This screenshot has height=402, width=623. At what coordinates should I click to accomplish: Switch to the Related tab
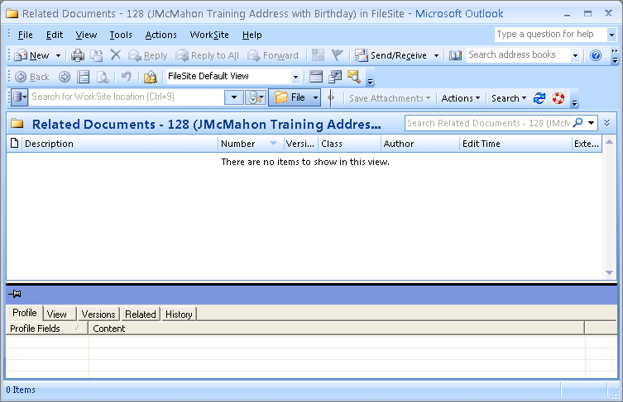tap(141, 314)
